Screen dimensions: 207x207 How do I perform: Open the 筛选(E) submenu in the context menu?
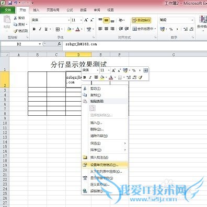pyautogui.click(x=105, y=143)
